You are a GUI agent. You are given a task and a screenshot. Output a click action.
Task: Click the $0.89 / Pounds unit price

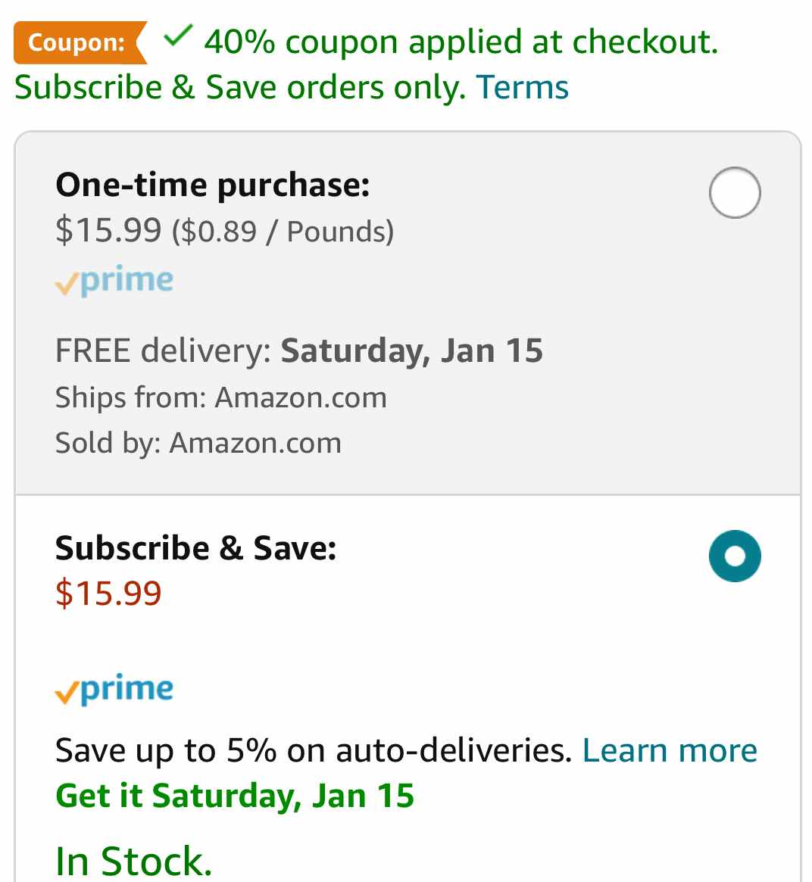click(x=283, y=231)
